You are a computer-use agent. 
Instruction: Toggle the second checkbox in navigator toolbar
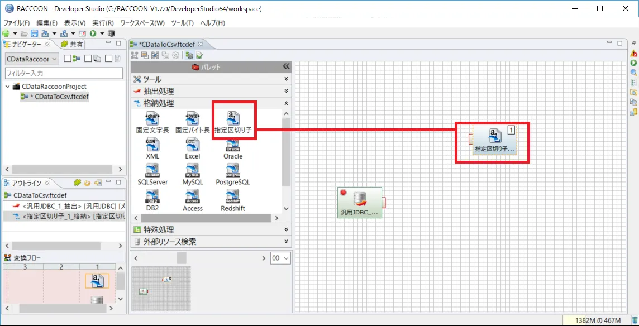pos(88,59)
